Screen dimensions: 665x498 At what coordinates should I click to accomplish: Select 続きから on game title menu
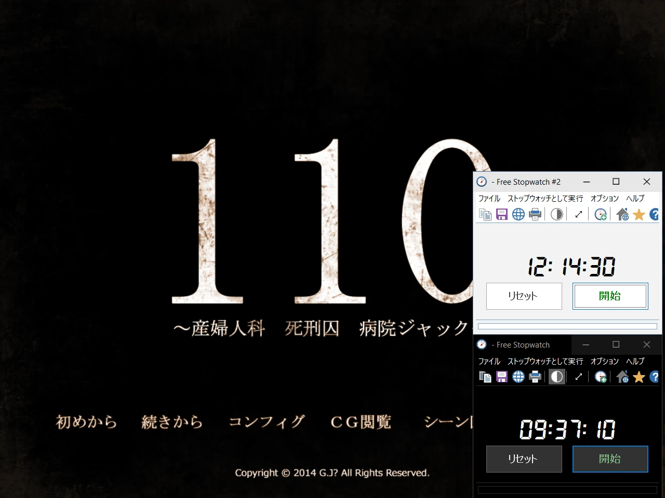click(172, 422)
